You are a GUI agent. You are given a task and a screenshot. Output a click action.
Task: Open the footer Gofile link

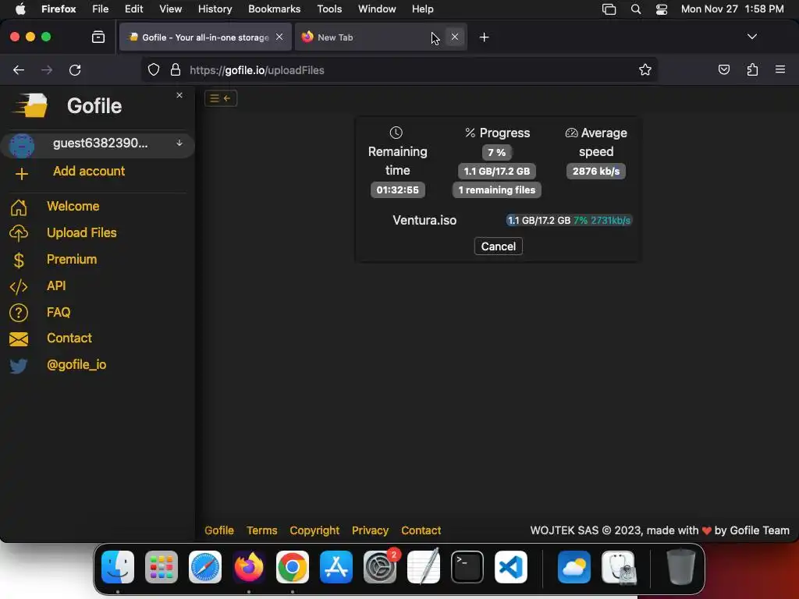pyautogui.click(x=219, y=530)
